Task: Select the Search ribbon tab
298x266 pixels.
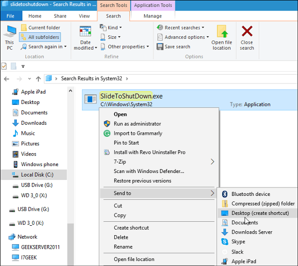Action: point(113,16)
